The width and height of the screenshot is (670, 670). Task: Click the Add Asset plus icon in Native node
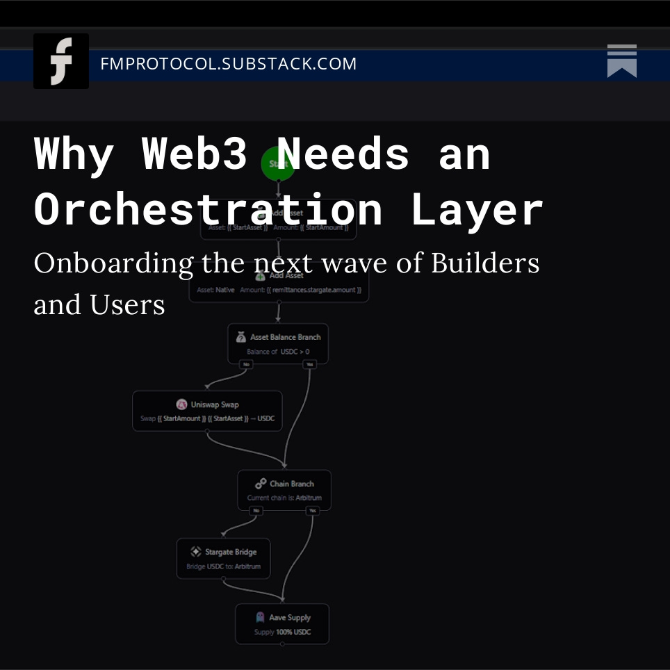pyautogui.click(x=260, y=276)
